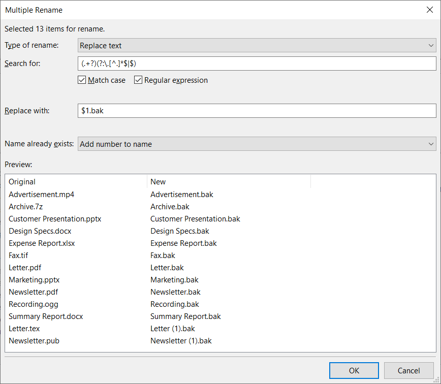This screenshot has width=441, height=384.
Task: Disable the Match case checkbox
Action: 82,80
